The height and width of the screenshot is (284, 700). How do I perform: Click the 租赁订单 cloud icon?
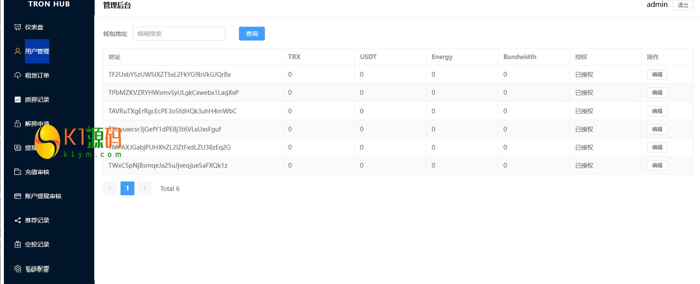click(x=18, y=75)
